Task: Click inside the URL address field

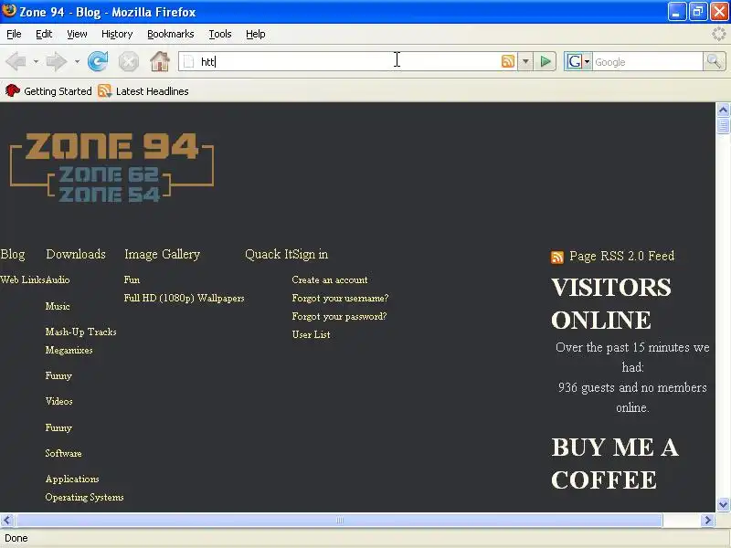Action: tap(347, 61)
